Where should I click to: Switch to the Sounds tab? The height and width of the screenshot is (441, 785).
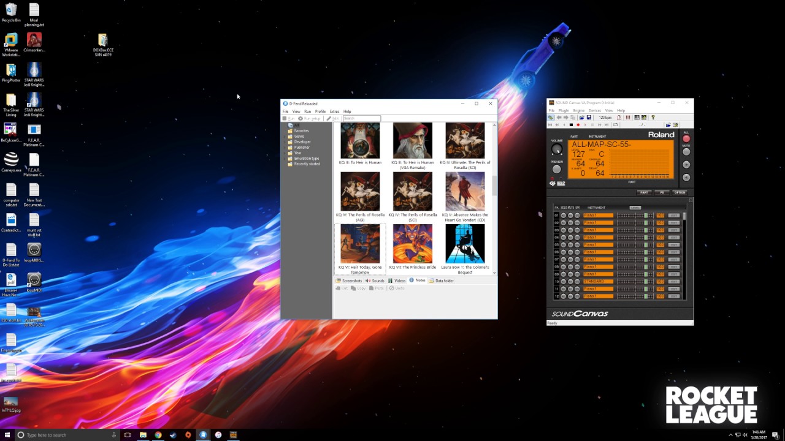(x=375, y=281)
